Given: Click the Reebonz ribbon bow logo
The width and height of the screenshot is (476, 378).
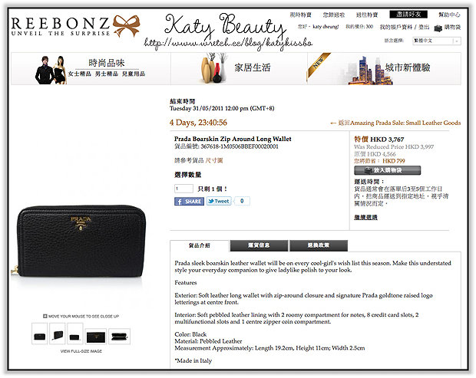Looking at the screenshot, I should pos(126,25).
